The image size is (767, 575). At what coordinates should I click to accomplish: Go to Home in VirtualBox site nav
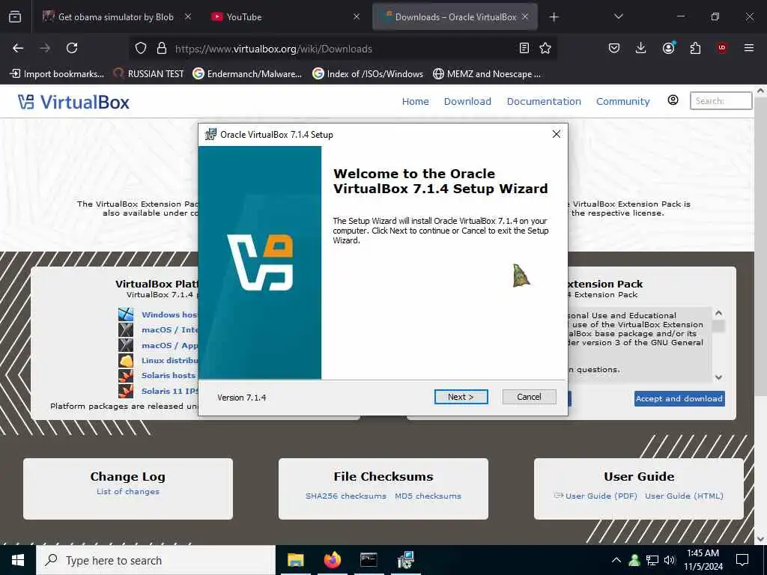tap(415, 101)
